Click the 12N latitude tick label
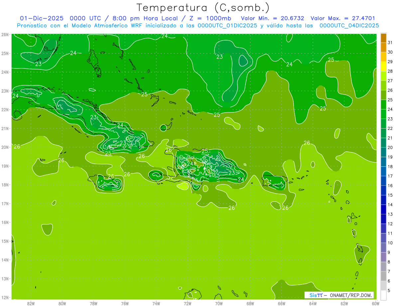 point(5,297)
